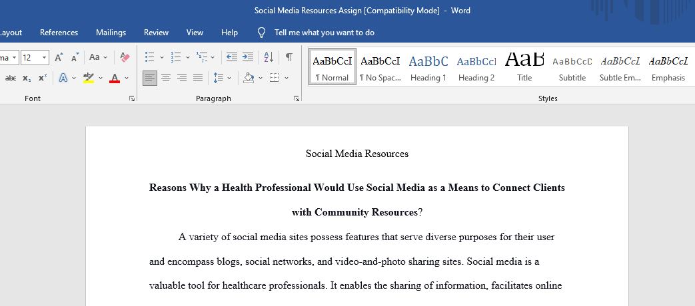Click the bold heading 'with Community Resources'
Screen dimensions: 695x306
(x=354, y=212)
